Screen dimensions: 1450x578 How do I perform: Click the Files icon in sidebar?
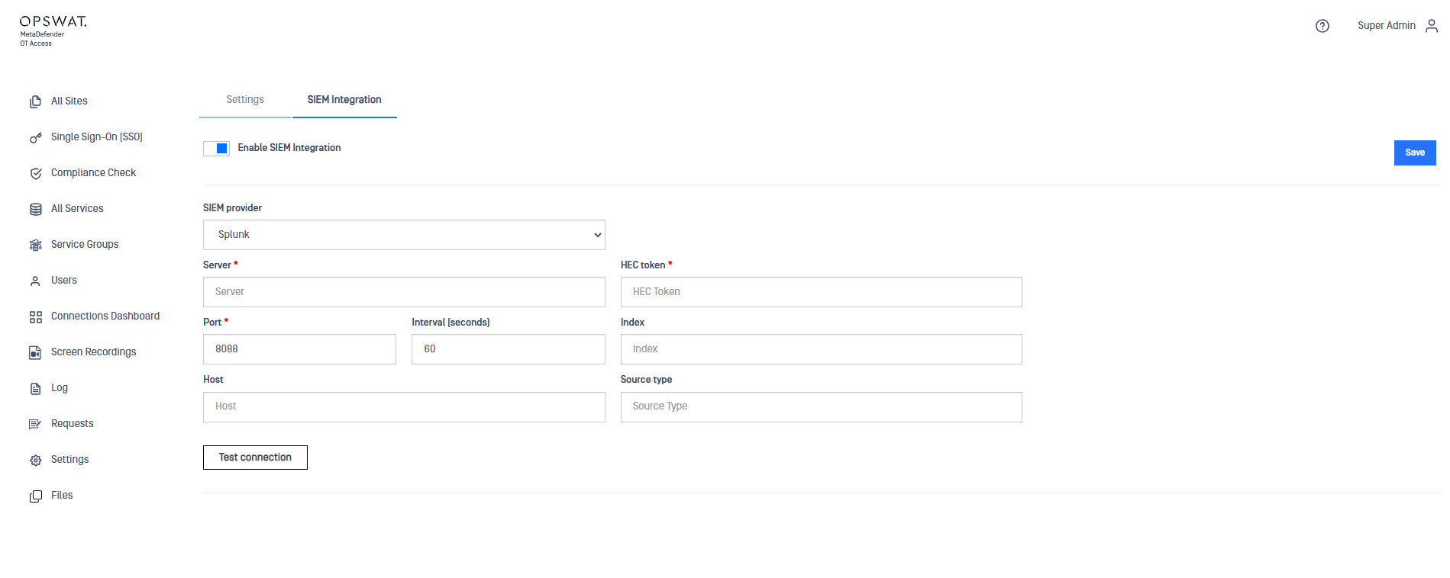(35, 496)
